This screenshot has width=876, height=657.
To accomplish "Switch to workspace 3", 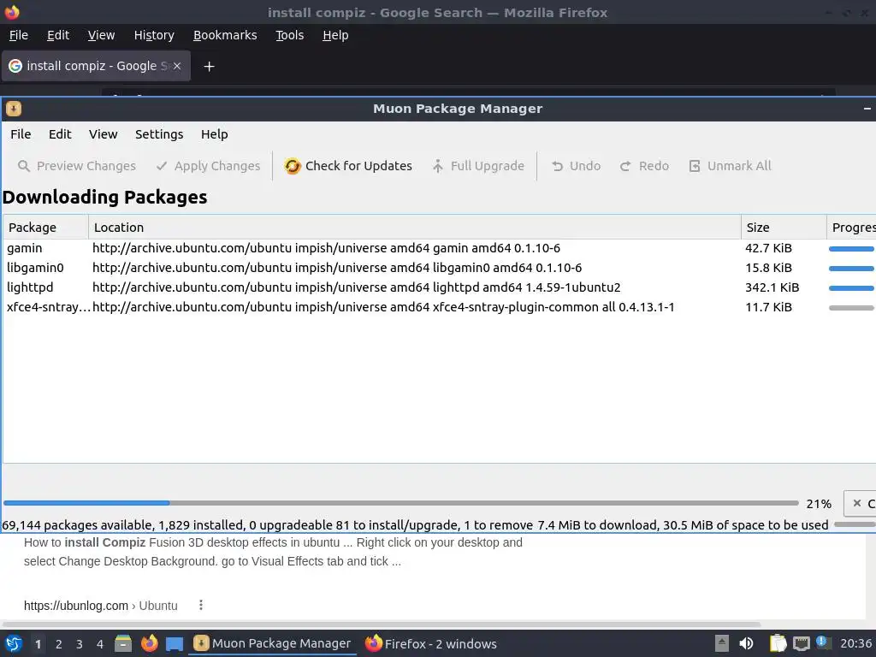I will [x=80, y=644].
